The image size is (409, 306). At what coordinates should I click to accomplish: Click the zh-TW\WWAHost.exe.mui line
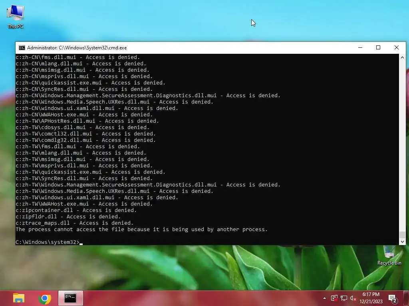(84, 204)
